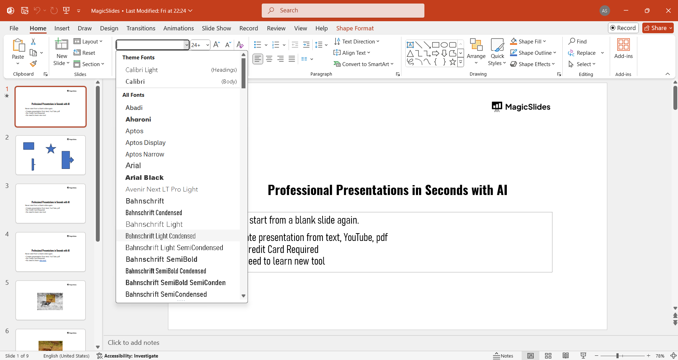Image resolution: width=678 pixels, height=360 pixels.
Task: Toggle the Notes pane
Action: (503, 356)
